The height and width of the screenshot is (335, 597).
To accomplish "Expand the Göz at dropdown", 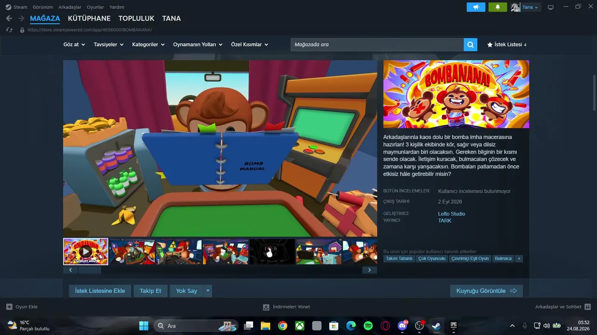I will (74, 45).
